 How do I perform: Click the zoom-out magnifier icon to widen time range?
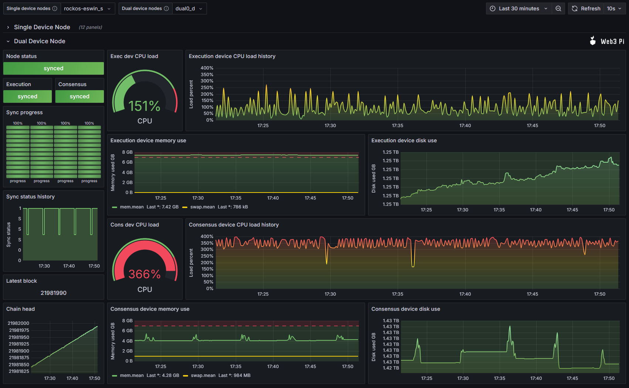click(x=558, y=8)
